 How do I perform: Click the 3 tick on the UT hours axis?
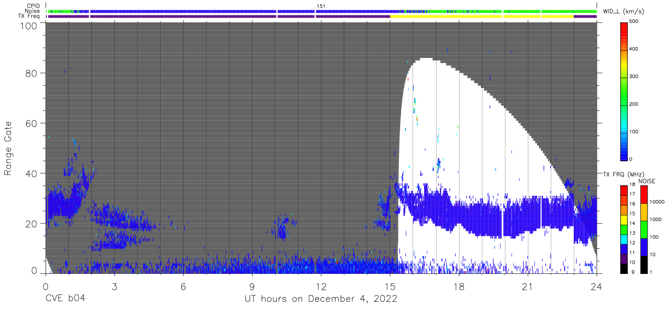pos(114,286)
